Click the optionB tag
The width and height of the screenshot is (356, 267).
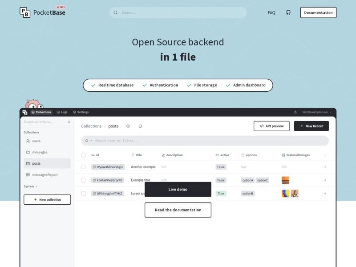248,194
